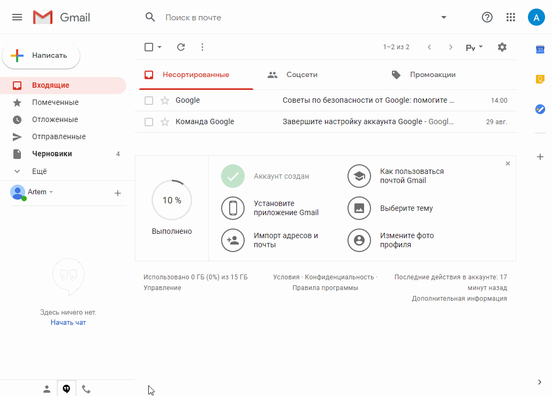Open Дополнительная информация link

click(x=459, y=299)
